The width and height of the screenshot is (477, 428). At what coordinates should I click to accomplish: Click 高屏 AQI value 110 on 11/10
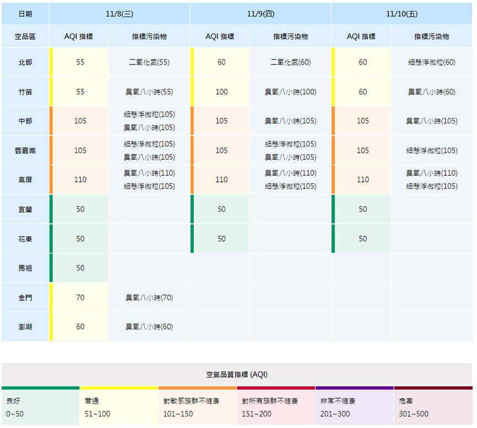tap(363, 180)
